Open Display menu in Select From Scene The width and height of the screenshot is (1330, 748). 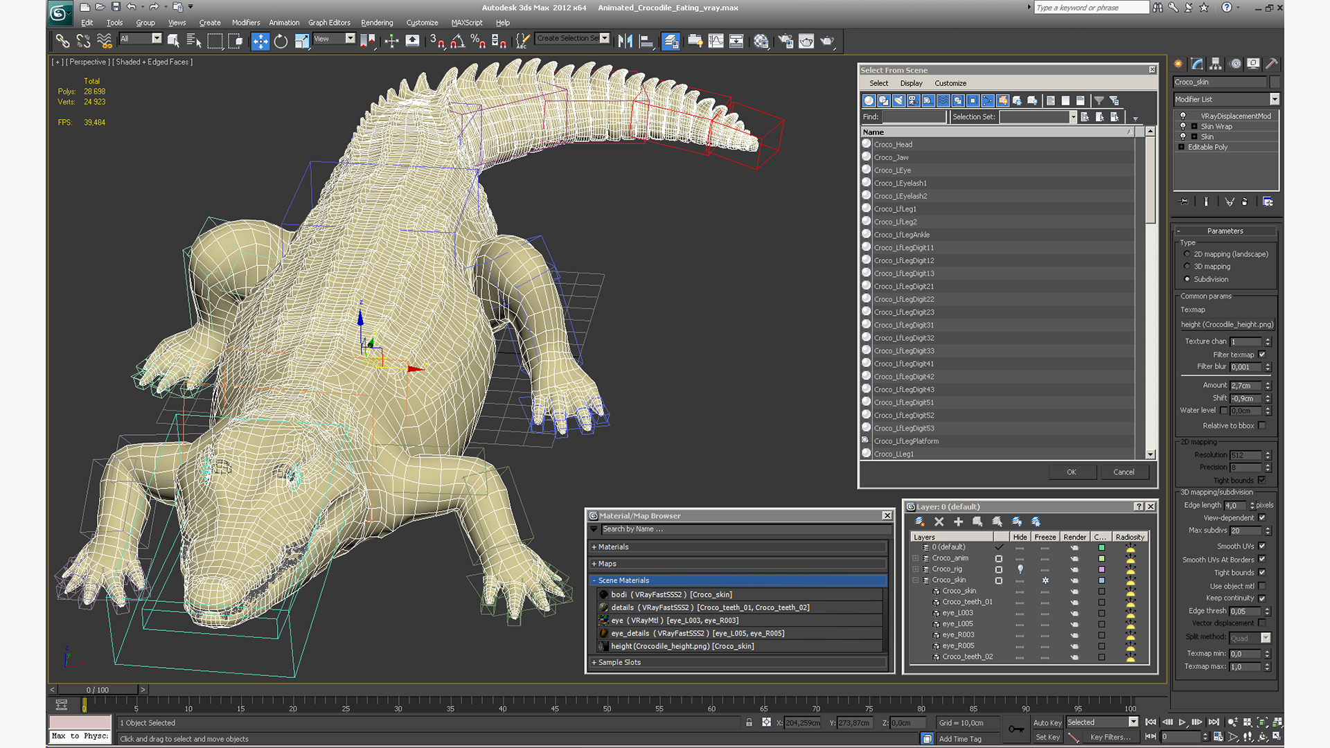pyautogui.click(x=911, y=83)
